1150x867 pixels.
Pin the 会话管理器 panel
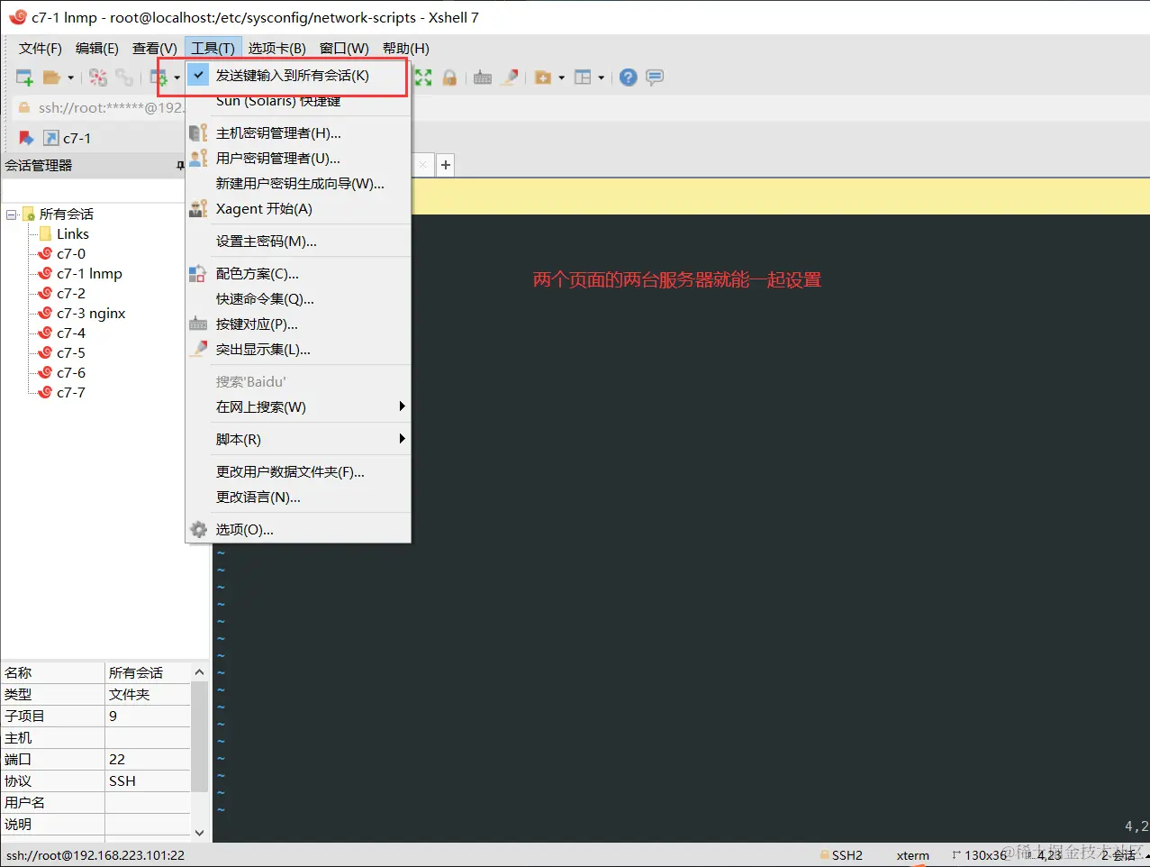[x=179, y=165]
